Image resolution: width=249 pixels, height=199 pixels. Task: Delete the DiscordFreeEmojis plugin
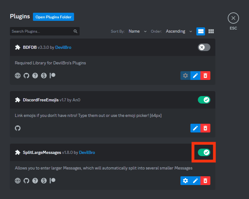coord(205,128)
